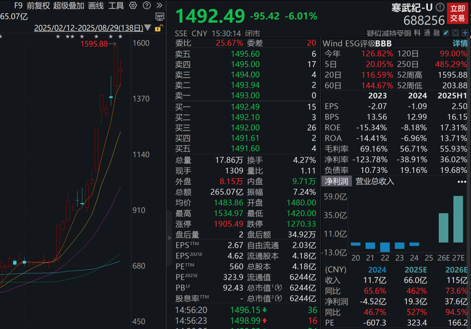The width and height of the screenshot is (471, 329).
Task: Click the 2025E 净利润 forecast 19.3亿
Action: pyautogui.click(x=416, y=302)
